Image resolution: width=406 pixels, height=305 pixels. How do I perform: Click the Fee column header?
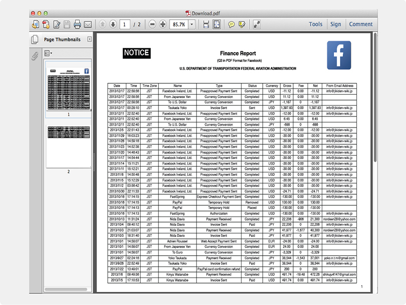[x=300, y=85]
